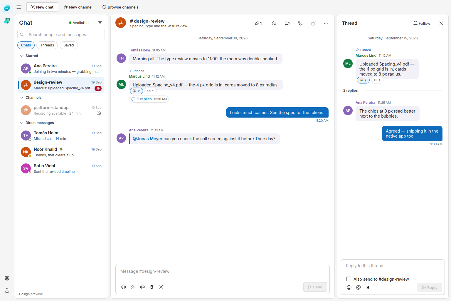
Task: Switch to the Saved tab
Action: coord(69,45)
